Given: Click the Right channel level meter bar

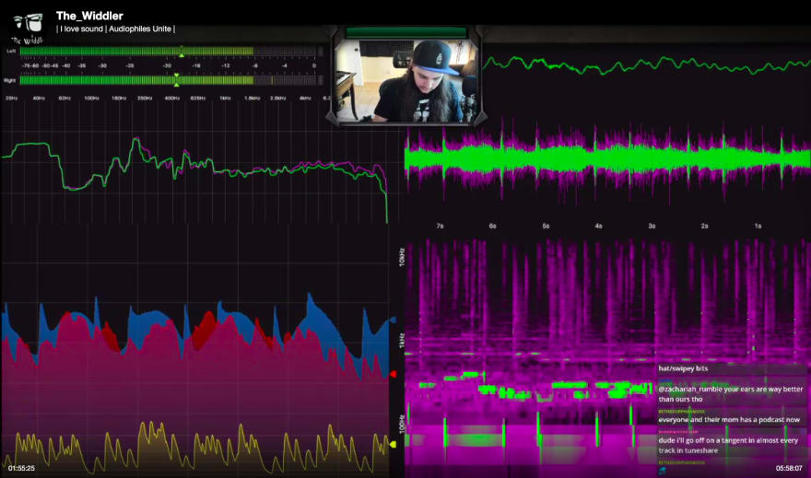Looking at the screenshot, I should pos(170,81).
